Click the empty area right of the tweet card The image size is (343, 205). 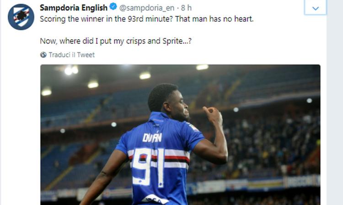(335, 102)
